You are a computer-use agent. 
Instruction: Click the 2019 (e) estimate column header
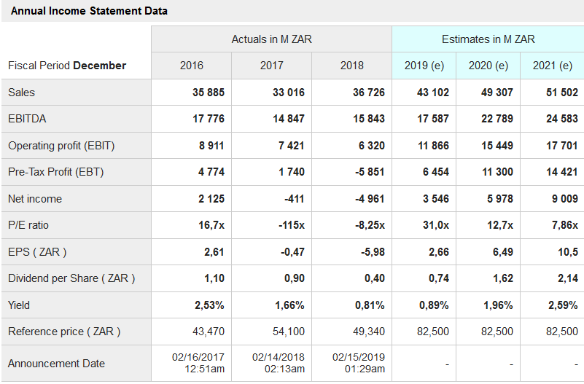click(424, 66)
